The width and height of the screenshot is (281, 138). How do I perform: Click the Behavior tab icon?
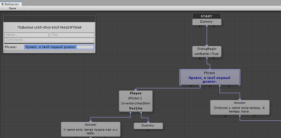click(x=3, y=4)
